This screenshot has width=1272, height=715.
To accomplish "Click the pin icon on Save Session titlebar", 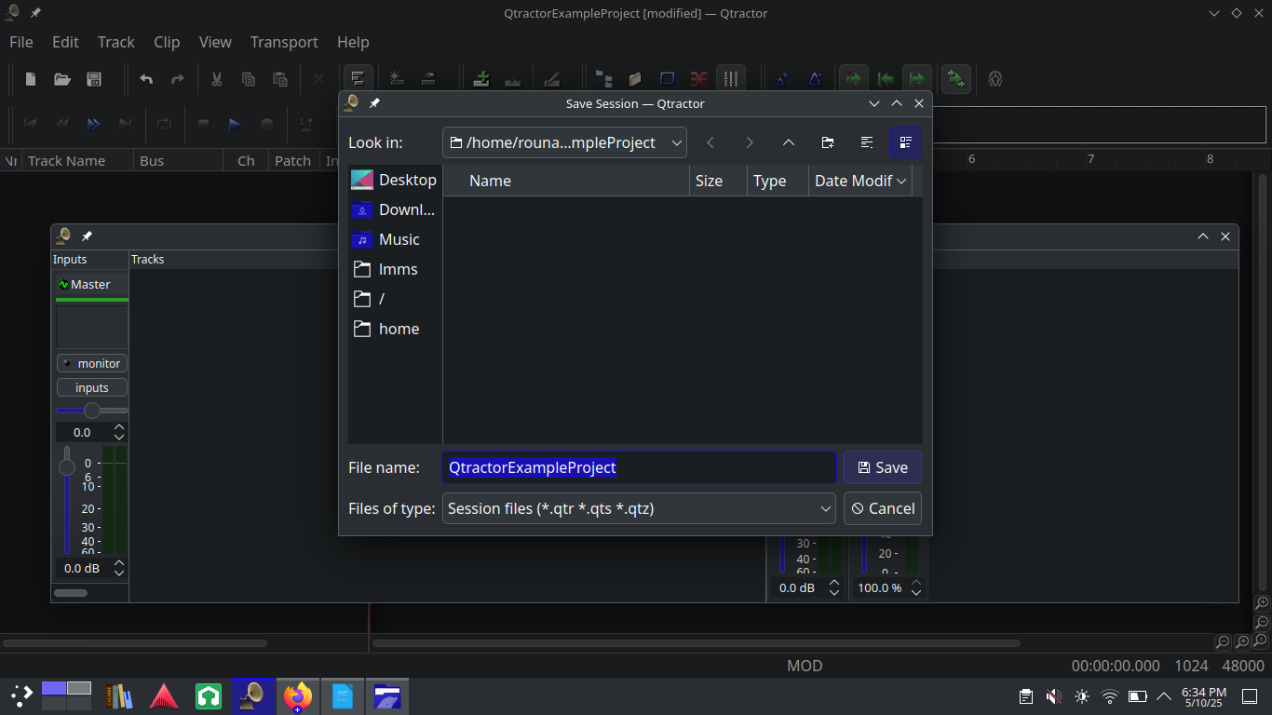I will 374,103.
